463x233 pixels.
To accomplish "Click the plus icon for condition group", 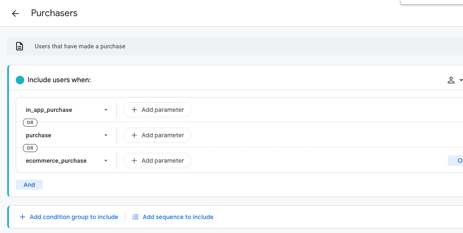I will coord(22,217).
